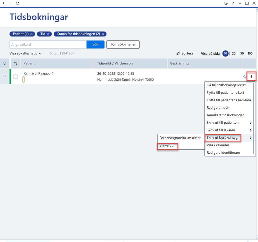This screenshot has height=242, width=258.
Task: Expand the Rahijärvi Kaappo row chevron
Action: [4, 76]
